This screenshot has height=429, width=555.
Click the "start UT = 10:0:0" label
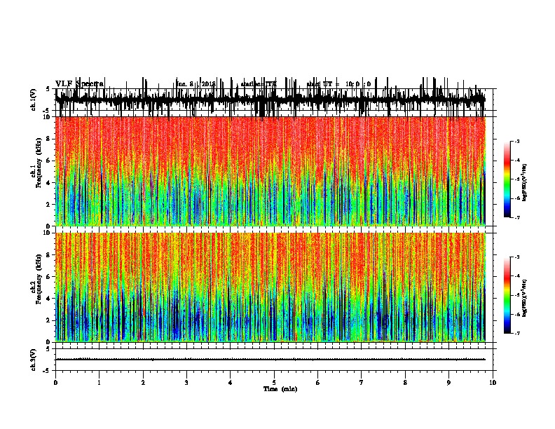click(x=338, y=84)
